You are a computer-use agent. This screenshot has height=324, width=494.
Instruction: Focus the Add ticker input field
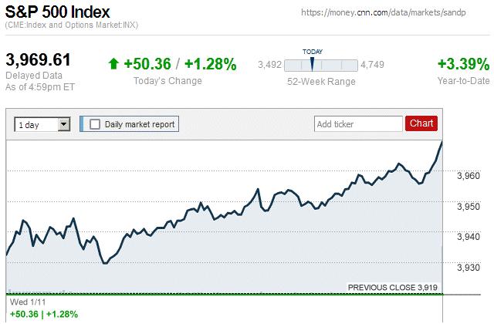pyautogui.click(x=357, y=123)
